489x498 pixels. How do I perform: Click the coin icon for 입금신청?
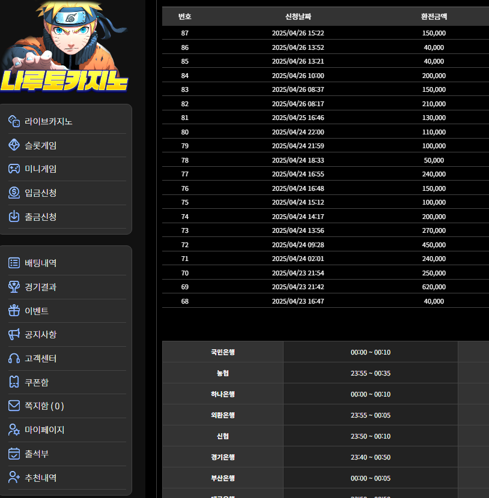coord(14,193)
